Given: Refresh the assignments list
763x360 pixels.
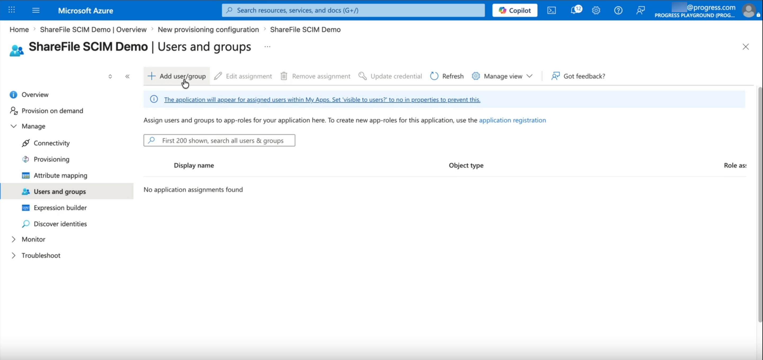Looking at the screenshot, I should (x=447, y=76).
